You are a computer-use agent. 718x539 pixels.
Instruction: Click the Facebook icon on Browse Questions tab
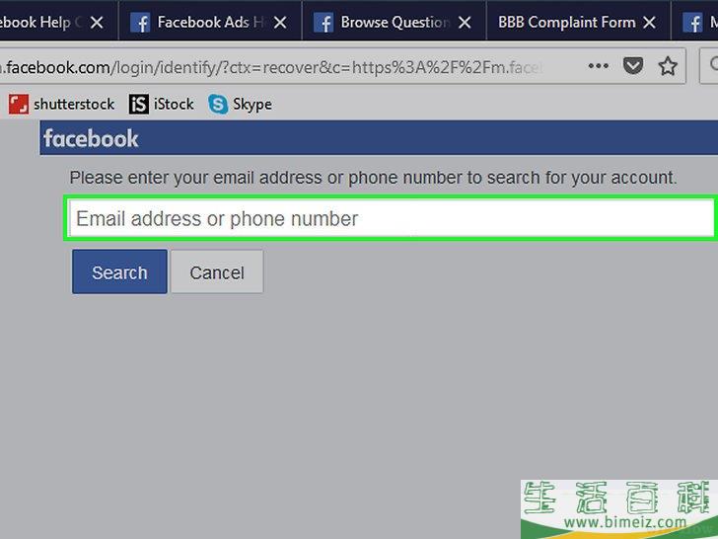point(323,23)
